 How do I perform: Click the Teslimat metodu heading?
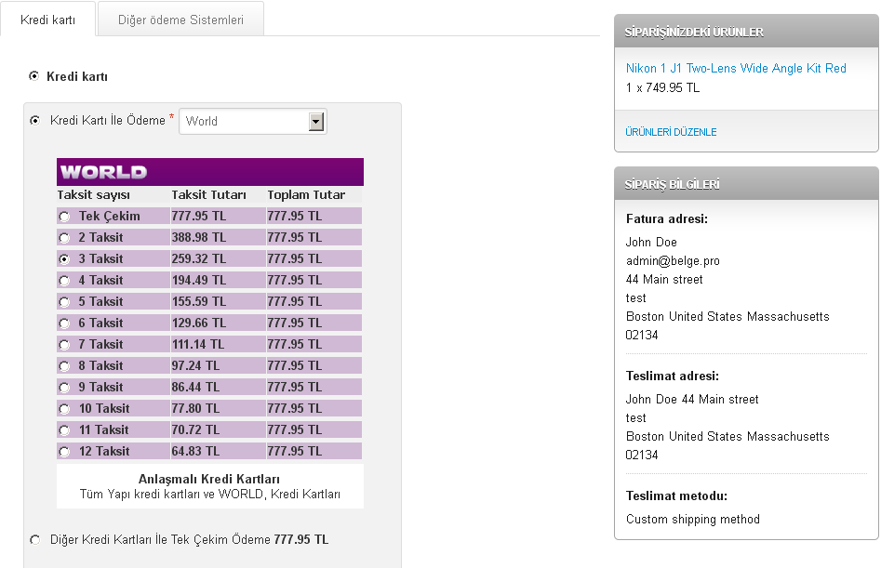[x=676, y=496]
